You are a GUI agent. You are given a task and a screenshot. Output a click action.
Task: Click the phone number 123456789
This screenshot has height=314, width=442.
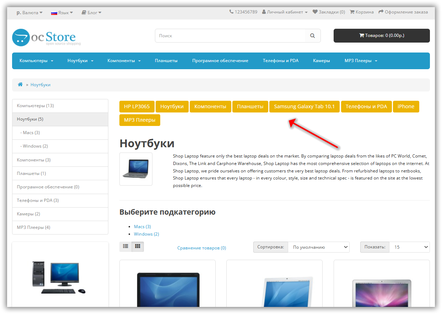(x=243, y=12)
